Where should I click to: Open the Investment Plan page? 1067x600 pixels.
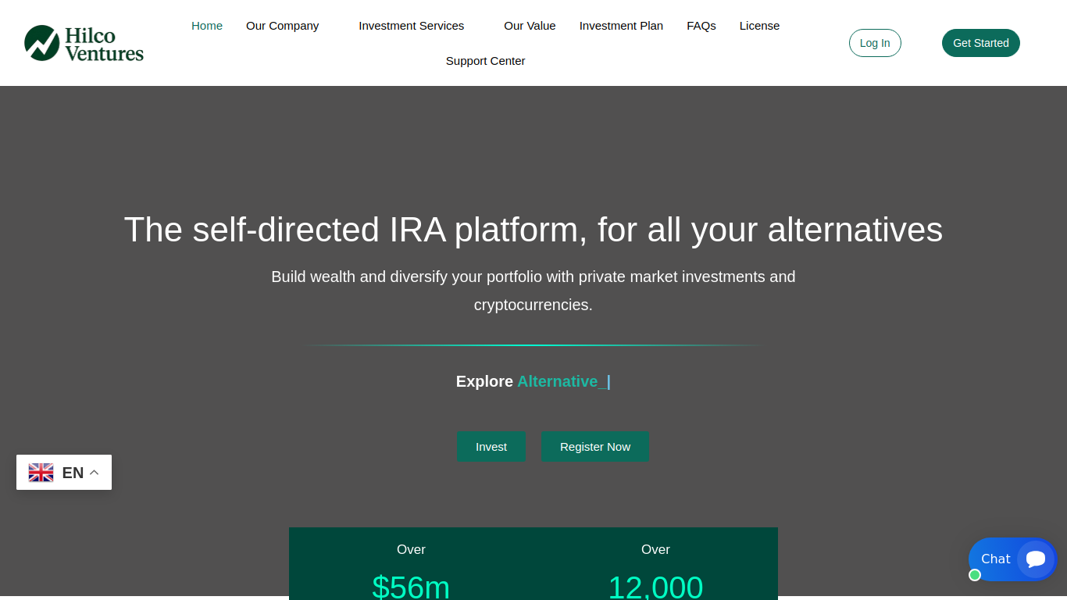(621, 26)
